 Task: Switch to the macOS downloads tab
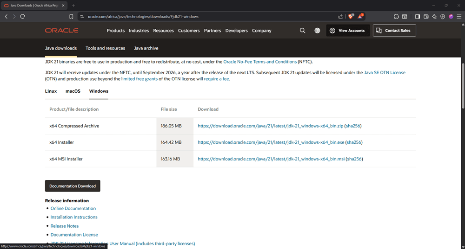click(x=73, y=91)
